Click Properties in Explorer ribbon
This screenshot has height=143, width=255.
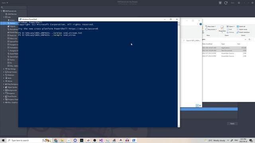pyautogui.click(x=222, y=29)
